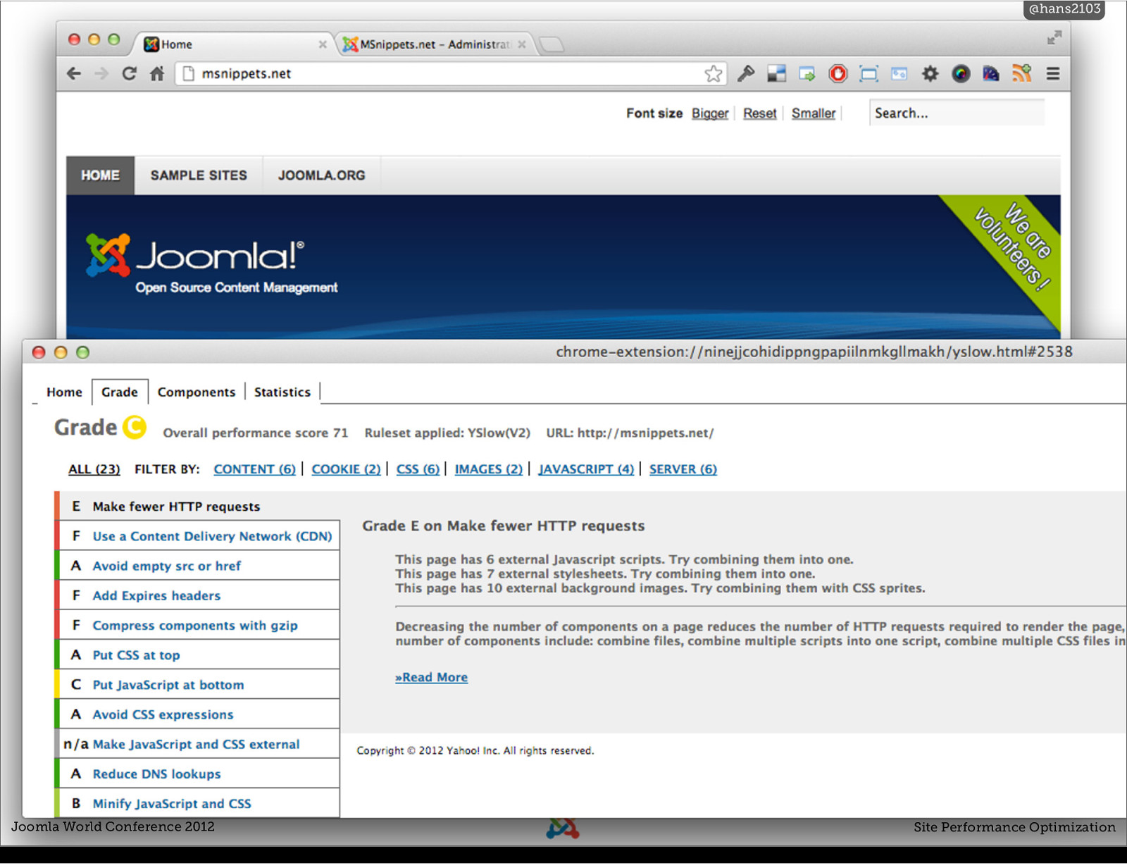
Task: Close the Home browser tab
Action: click(x=323, y=44)
